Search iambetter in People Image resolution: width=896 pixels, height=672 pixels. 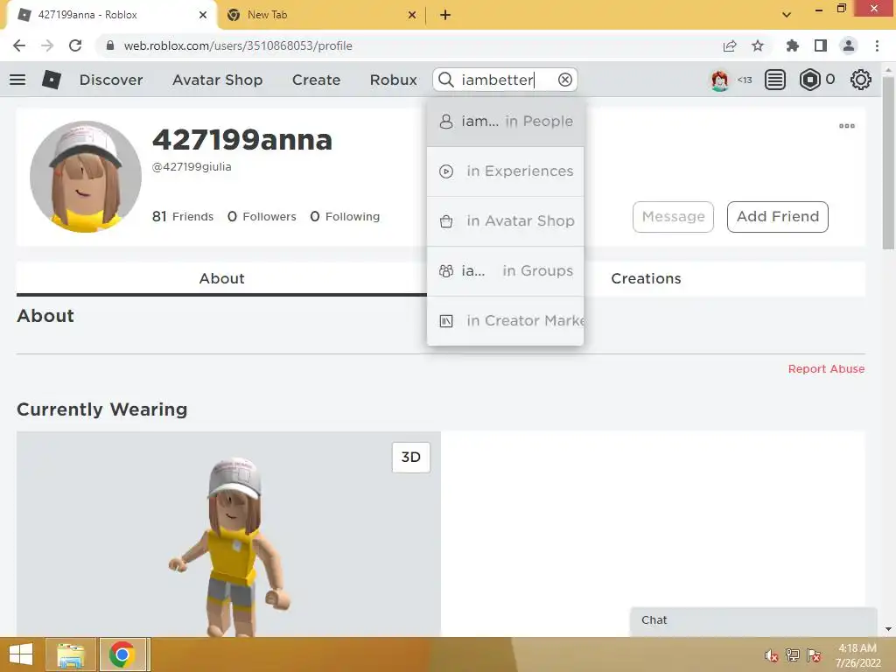pyautogui.click(x=505, y=121)
